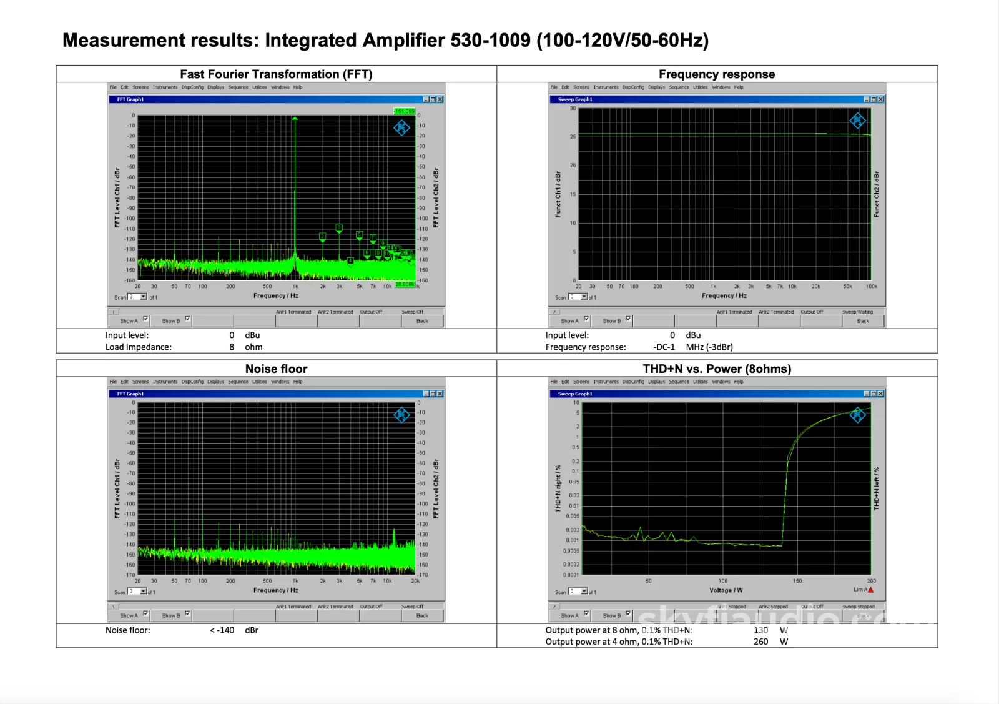Click Back button in Frequency response panel
The height and width of the screenshot is (704, 999).
pyautogui.click(x=863, y=321)
